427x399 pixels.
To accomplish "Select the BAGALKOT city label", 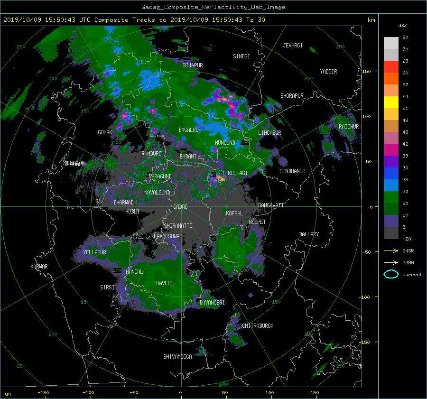I will tap(190, 130).
